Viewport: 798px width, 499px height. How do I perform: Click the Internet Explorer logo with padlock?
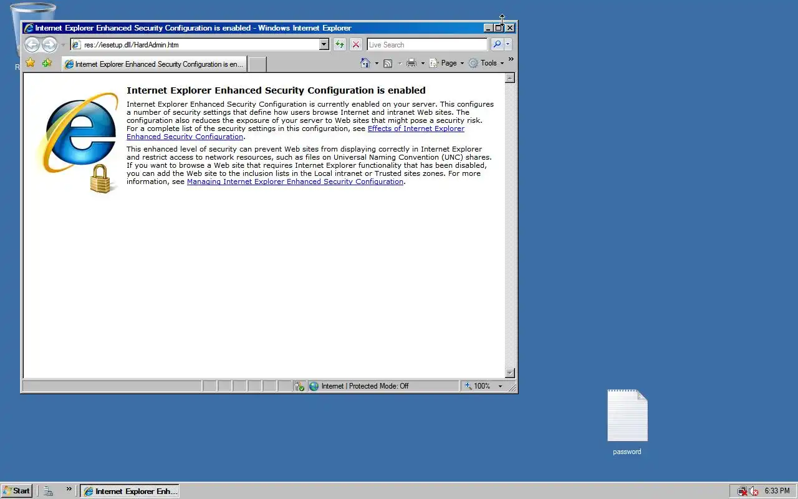click(x=79, y=142)
